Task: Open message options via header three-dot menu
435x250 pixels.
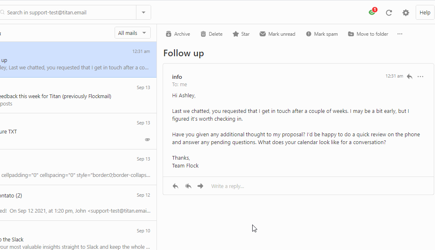Action: pos(420,76)
